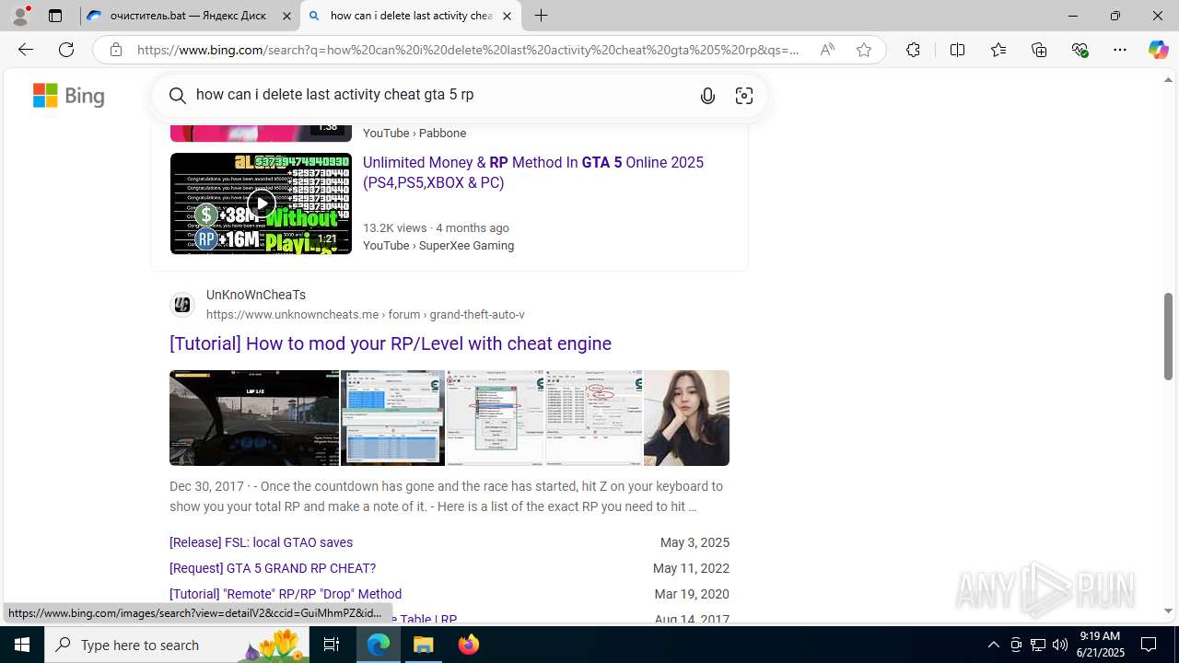Image resolution: width=1179 pixels, height=663 pixels.
Task: Open File Explorer taskbar icon
Action: pyautogui.click(x=424, y=645)
